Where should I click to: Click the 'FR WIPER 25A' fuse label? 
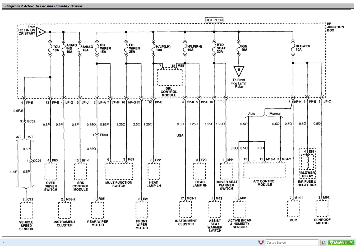click(x=134, y=48)
